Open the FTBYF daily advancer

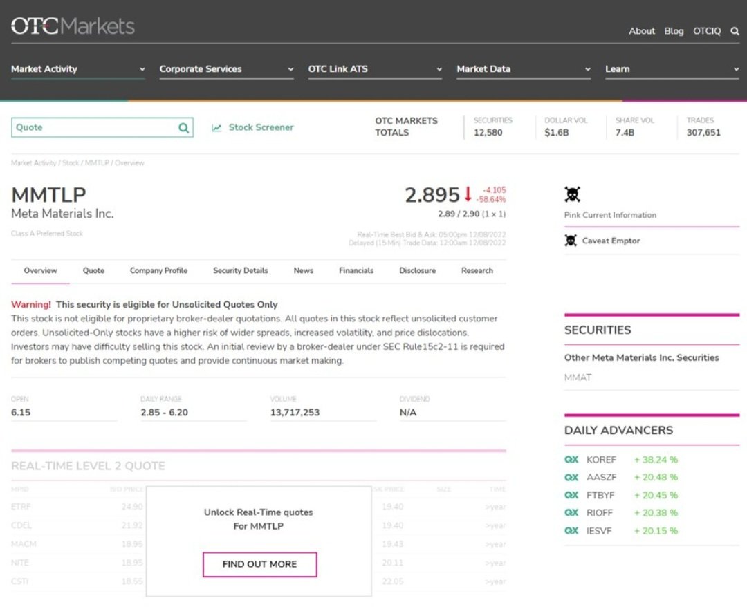600,495
